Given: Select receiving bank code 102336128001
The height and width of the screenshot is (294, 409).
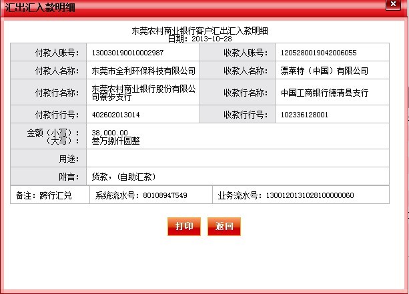Looking at the screenshot, I should pos(304,115).
